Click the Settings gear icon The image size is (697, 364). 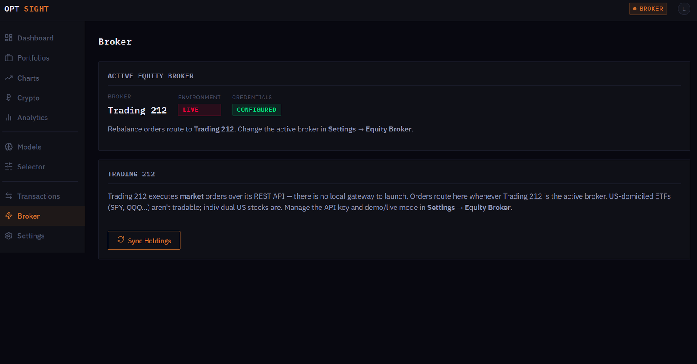[9, 236]
